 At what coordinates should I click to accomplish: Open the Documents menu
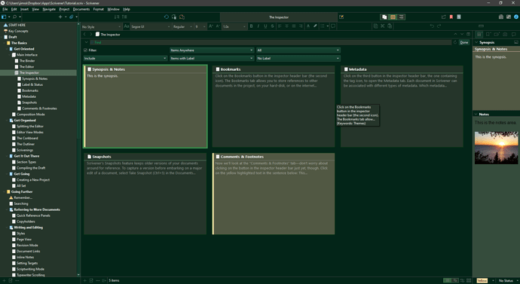[x=81, y=9]
